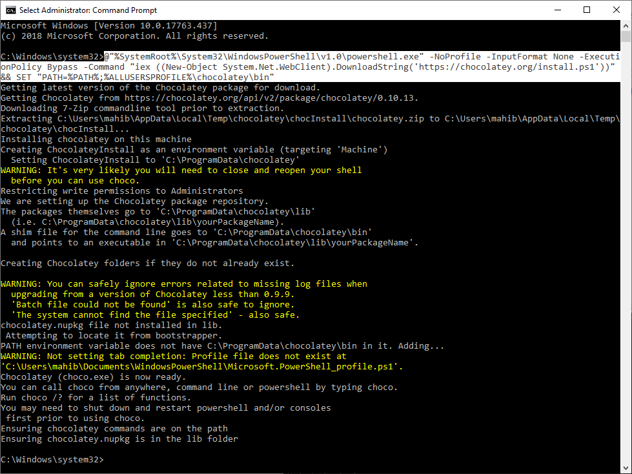
Task: Click 'before you can use choco.' line
Action: pyautogui.click(x=76, y=181)
